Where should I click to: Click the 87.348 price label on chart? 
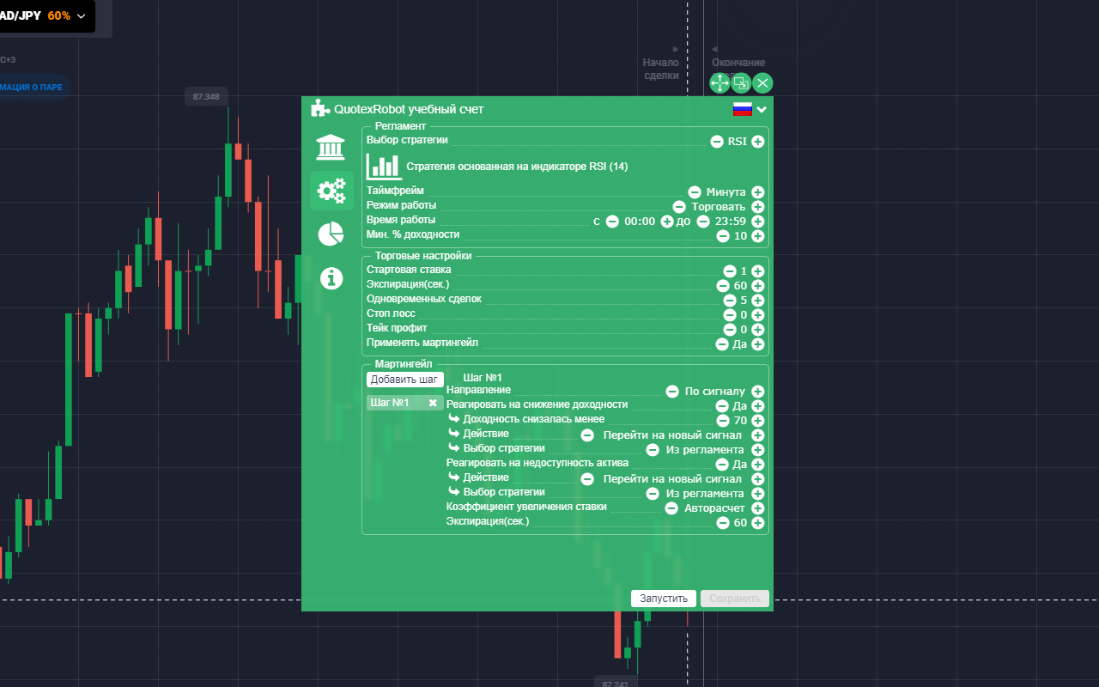click(206, 97)
